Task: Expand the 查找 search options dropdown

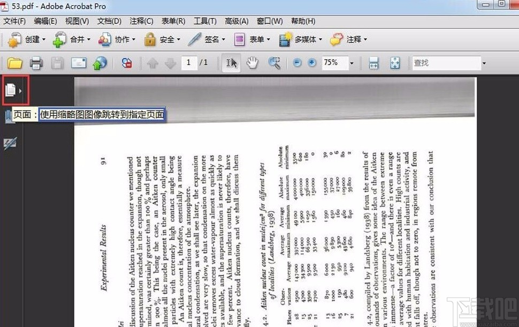Action: point(483,63)
